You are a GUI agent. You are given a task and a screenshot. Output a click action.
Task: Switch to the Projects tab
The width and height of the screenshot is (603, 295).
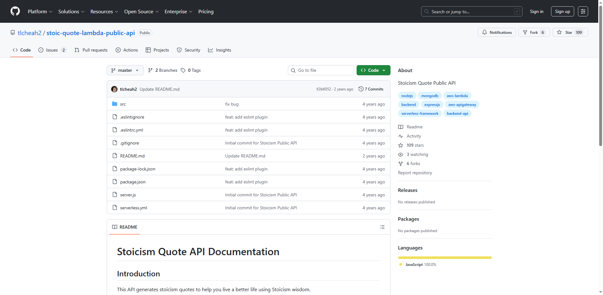(x=157, y=50)
